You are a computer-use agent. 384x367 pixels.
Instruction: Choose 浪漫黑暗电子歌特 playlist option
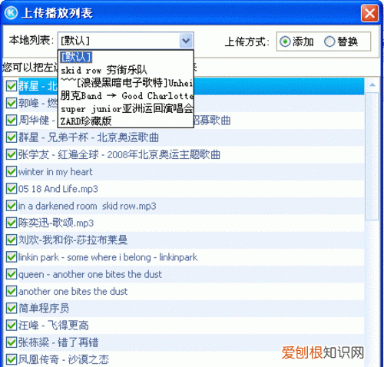125,83
